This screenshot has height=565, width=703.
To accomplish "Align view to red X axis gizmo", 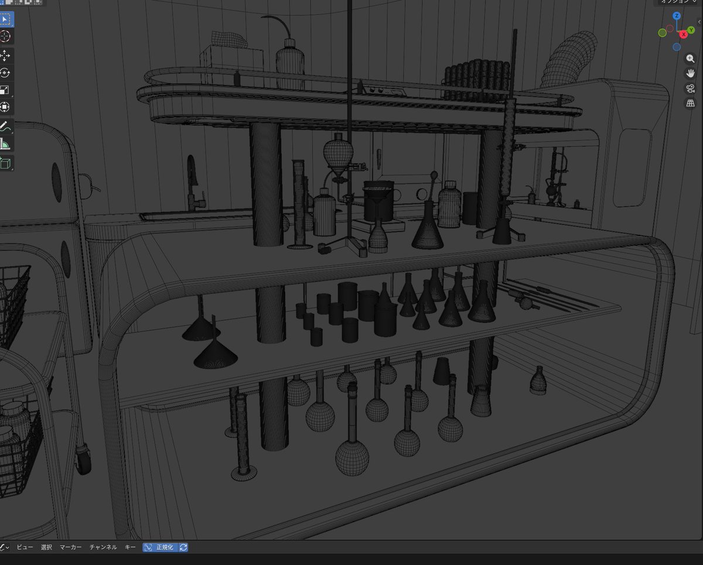I will click(684, 35).
